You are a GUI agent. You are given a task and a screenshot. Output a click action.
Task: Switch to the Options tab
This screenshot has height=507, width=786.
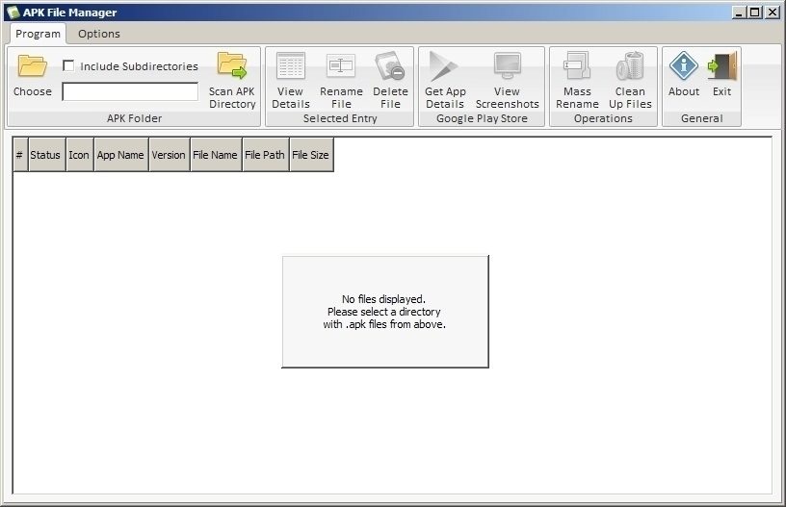click(99, 34)
